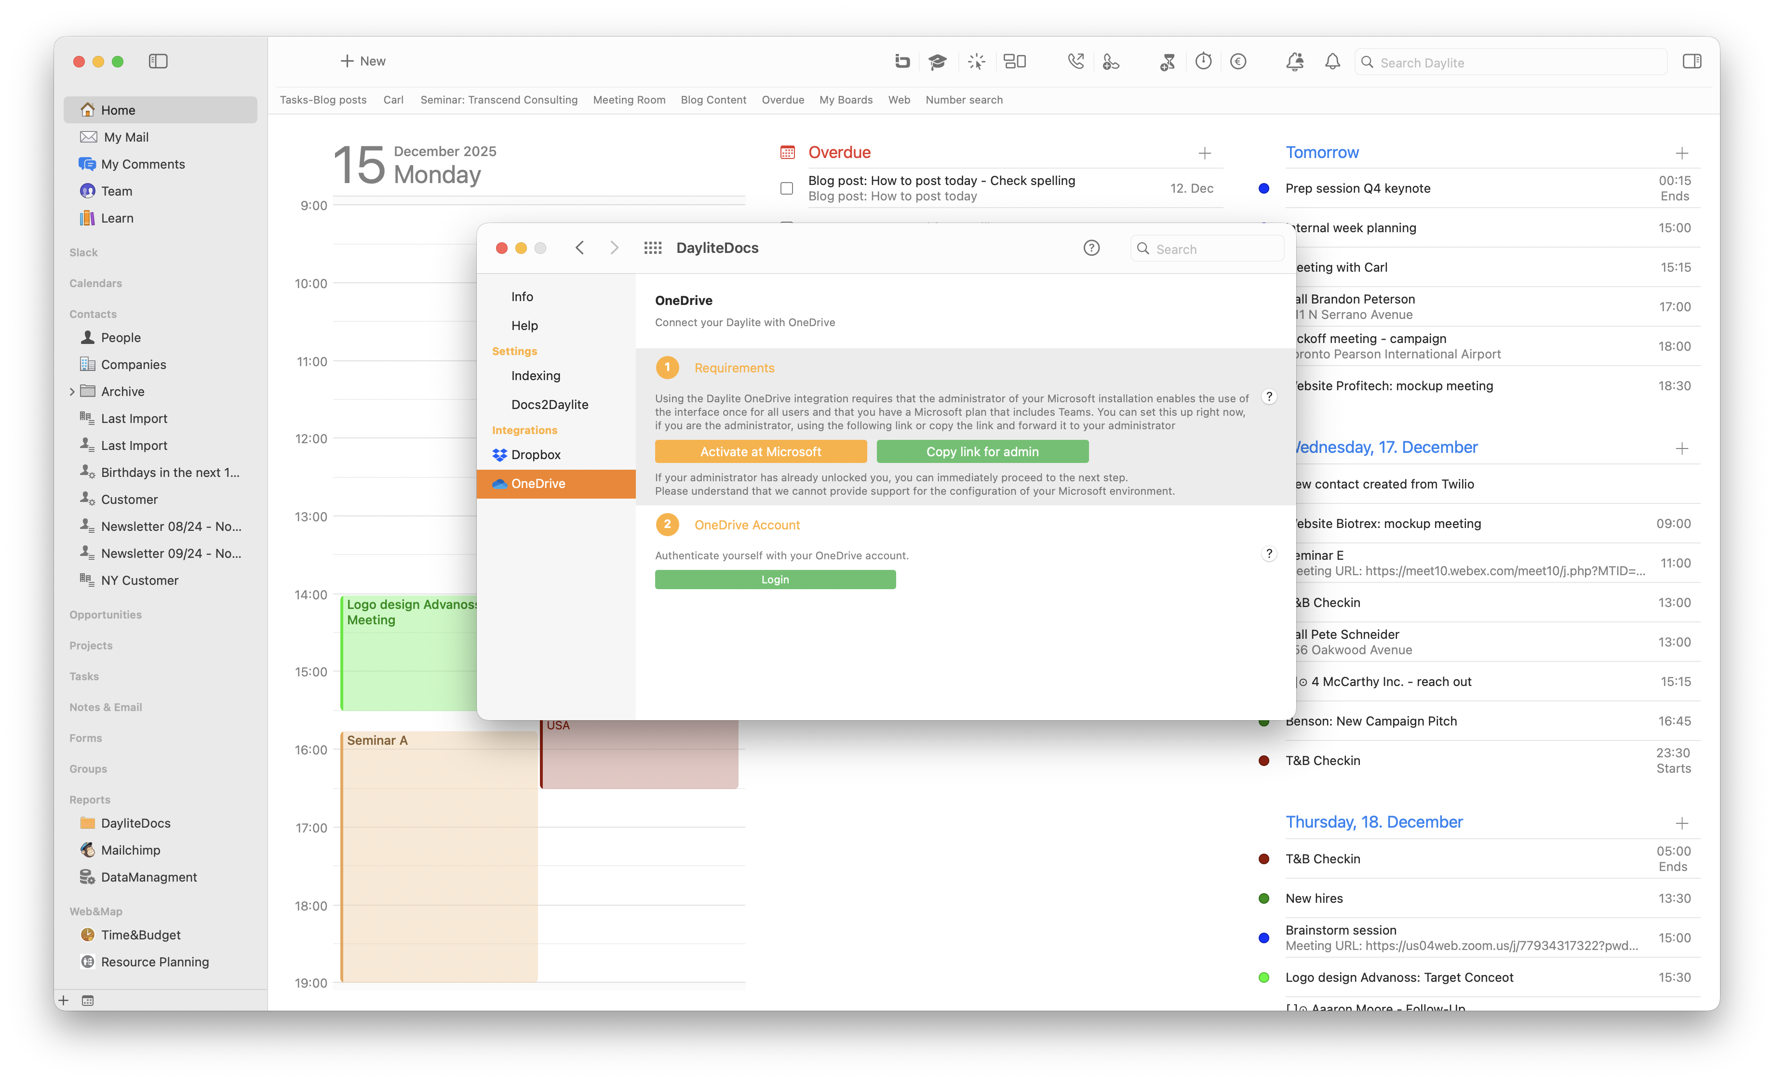Open Learn in the sidebar
This screenshot has width=1774, height=1082.
click(x=160, y=218)
